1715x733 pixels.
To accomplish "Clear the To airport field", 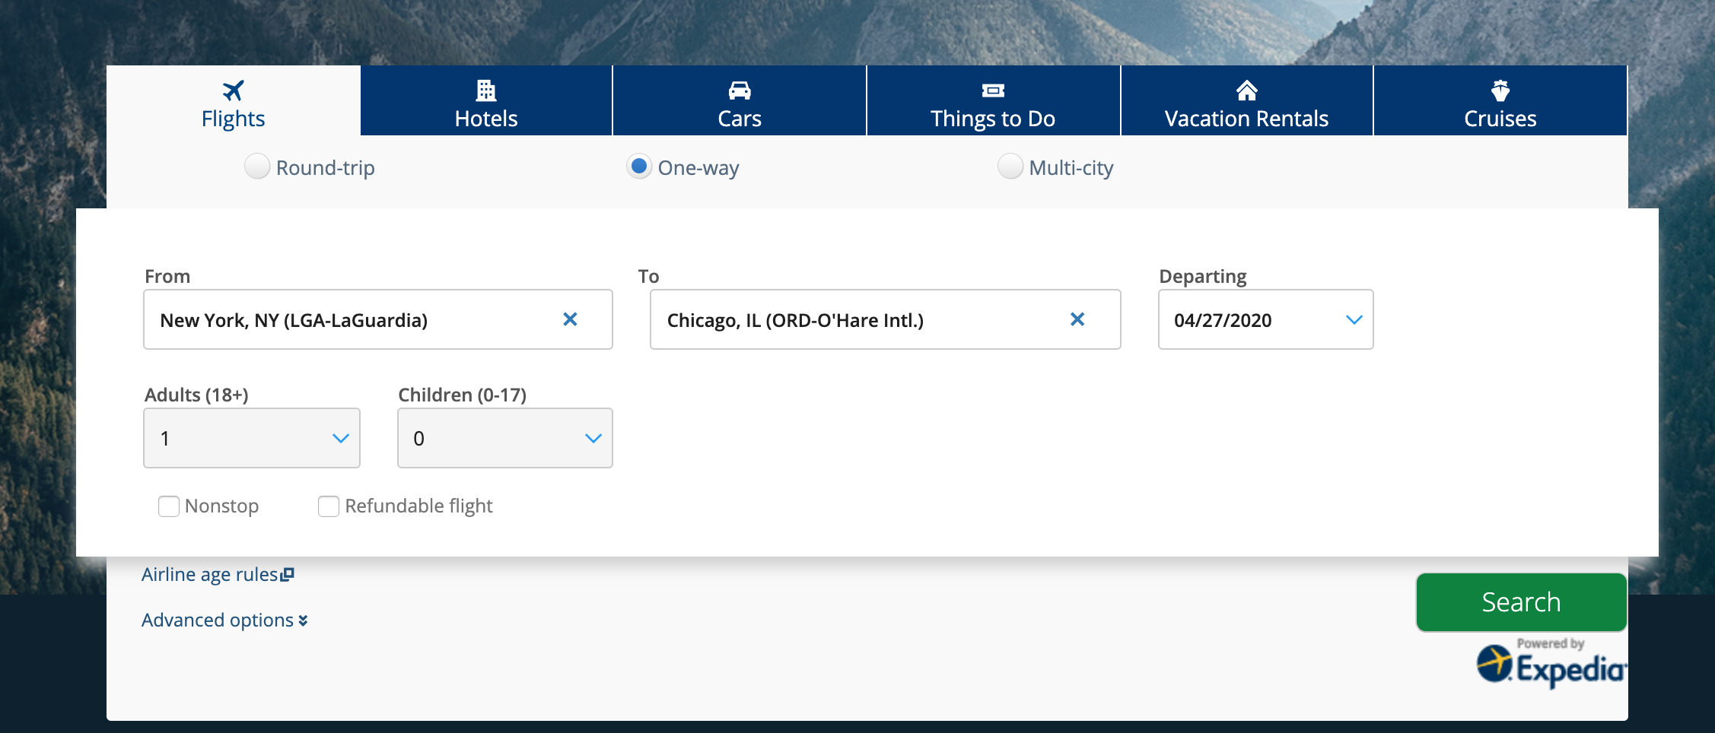I will 1077,319.
